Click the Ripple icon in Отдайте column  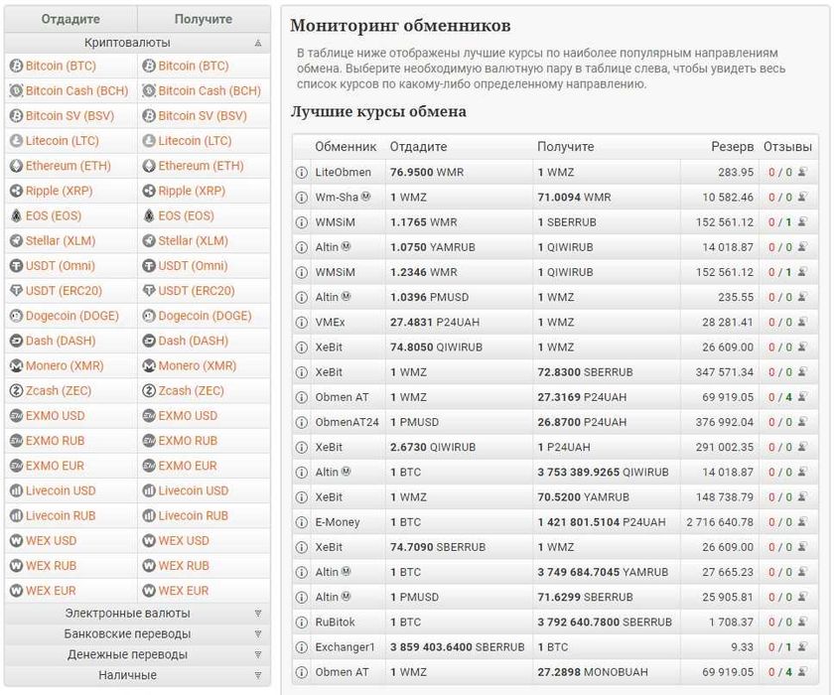[x=16, y=191]
